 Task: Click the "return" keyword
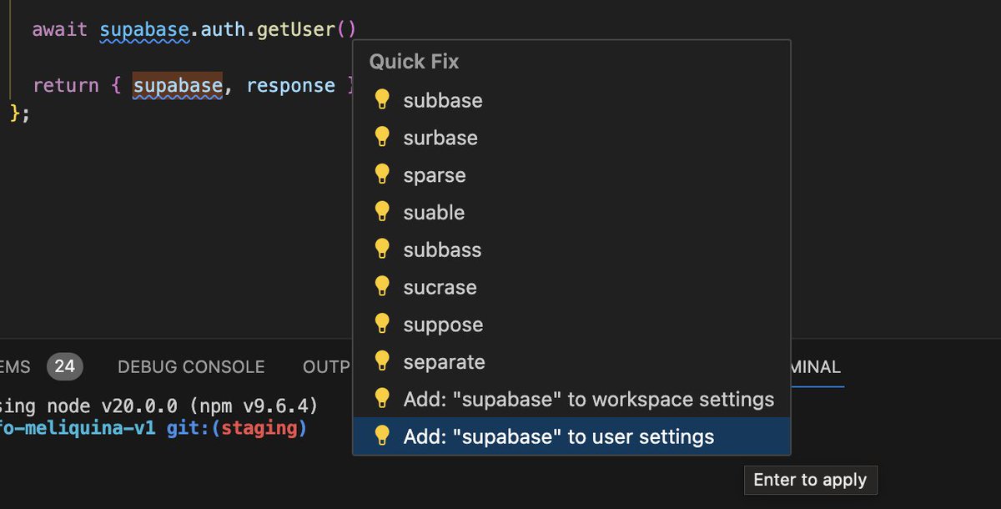pos(65,86)
